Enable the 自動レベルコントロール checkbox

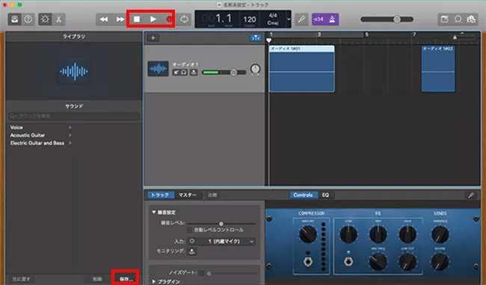[x=189, y=230]
